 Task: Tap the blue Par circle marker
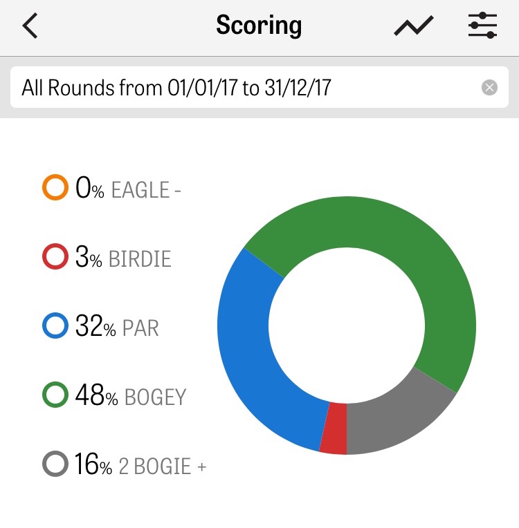point(55,326)
